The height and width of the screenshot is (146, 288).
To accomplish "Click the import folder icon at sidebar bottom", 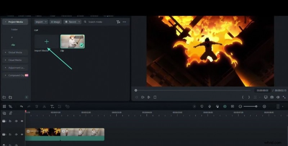I will [x=10, y=97].
